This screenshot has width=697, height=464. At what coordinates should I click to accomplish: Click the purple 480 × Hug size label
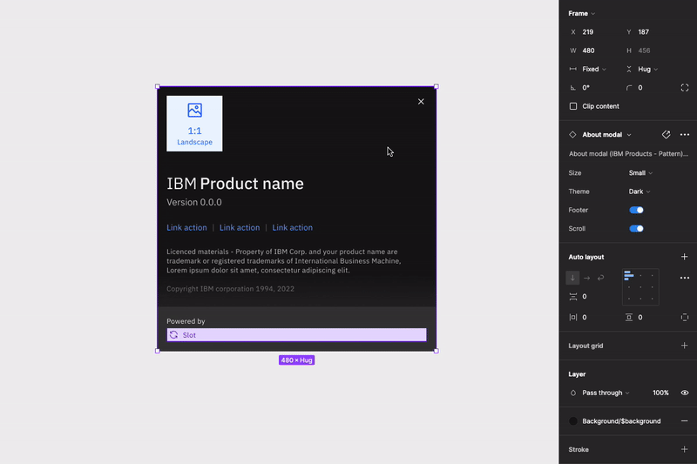(296, 360)
